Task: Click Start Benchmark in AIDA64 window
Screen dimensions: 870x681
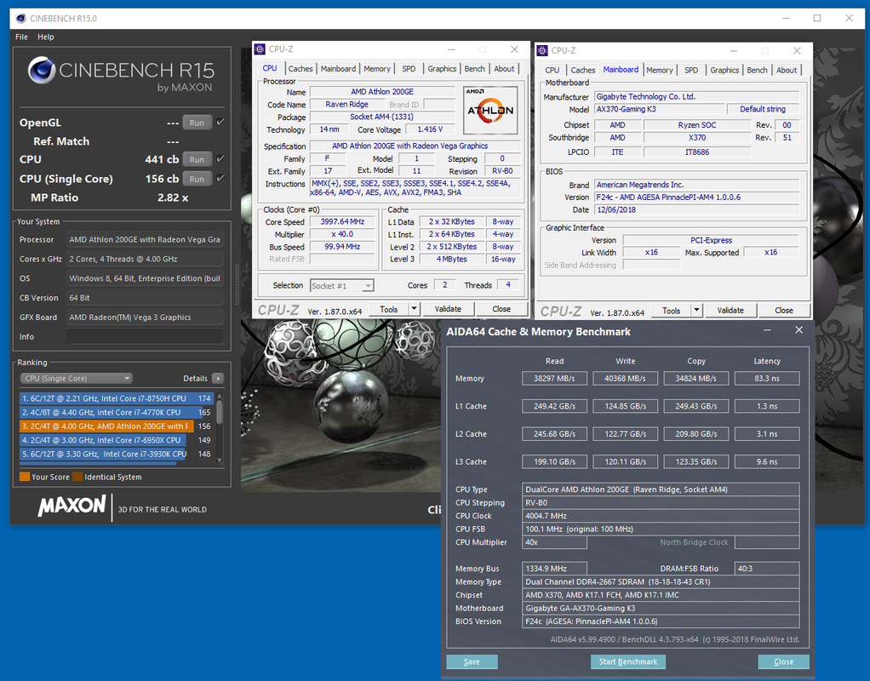Action: tap(628, 661)
